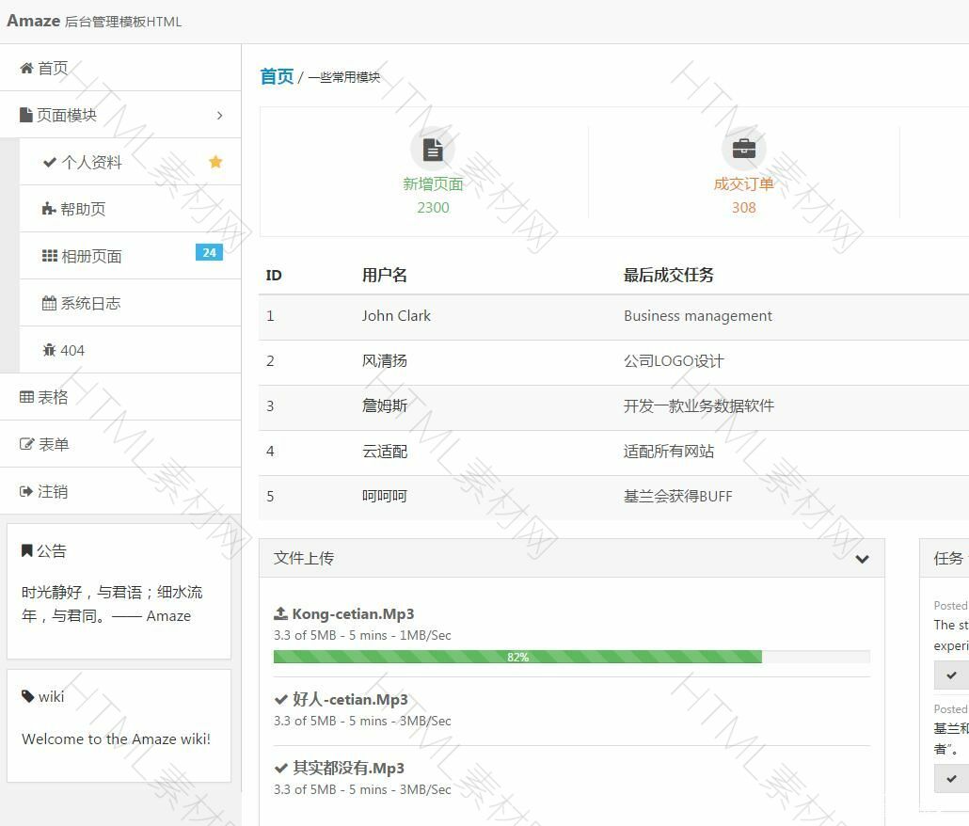Screen dimensions: 969x826
Task: Click the Amaze brand title
Action: tap(34, 21)
